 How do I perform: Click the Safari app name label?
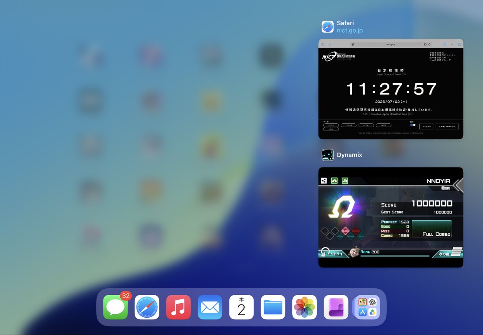(345, 23)
